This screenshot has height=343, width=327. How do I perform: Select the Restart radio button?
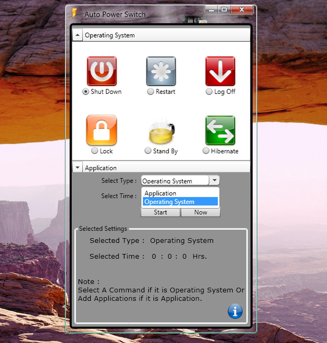[150, 91]
